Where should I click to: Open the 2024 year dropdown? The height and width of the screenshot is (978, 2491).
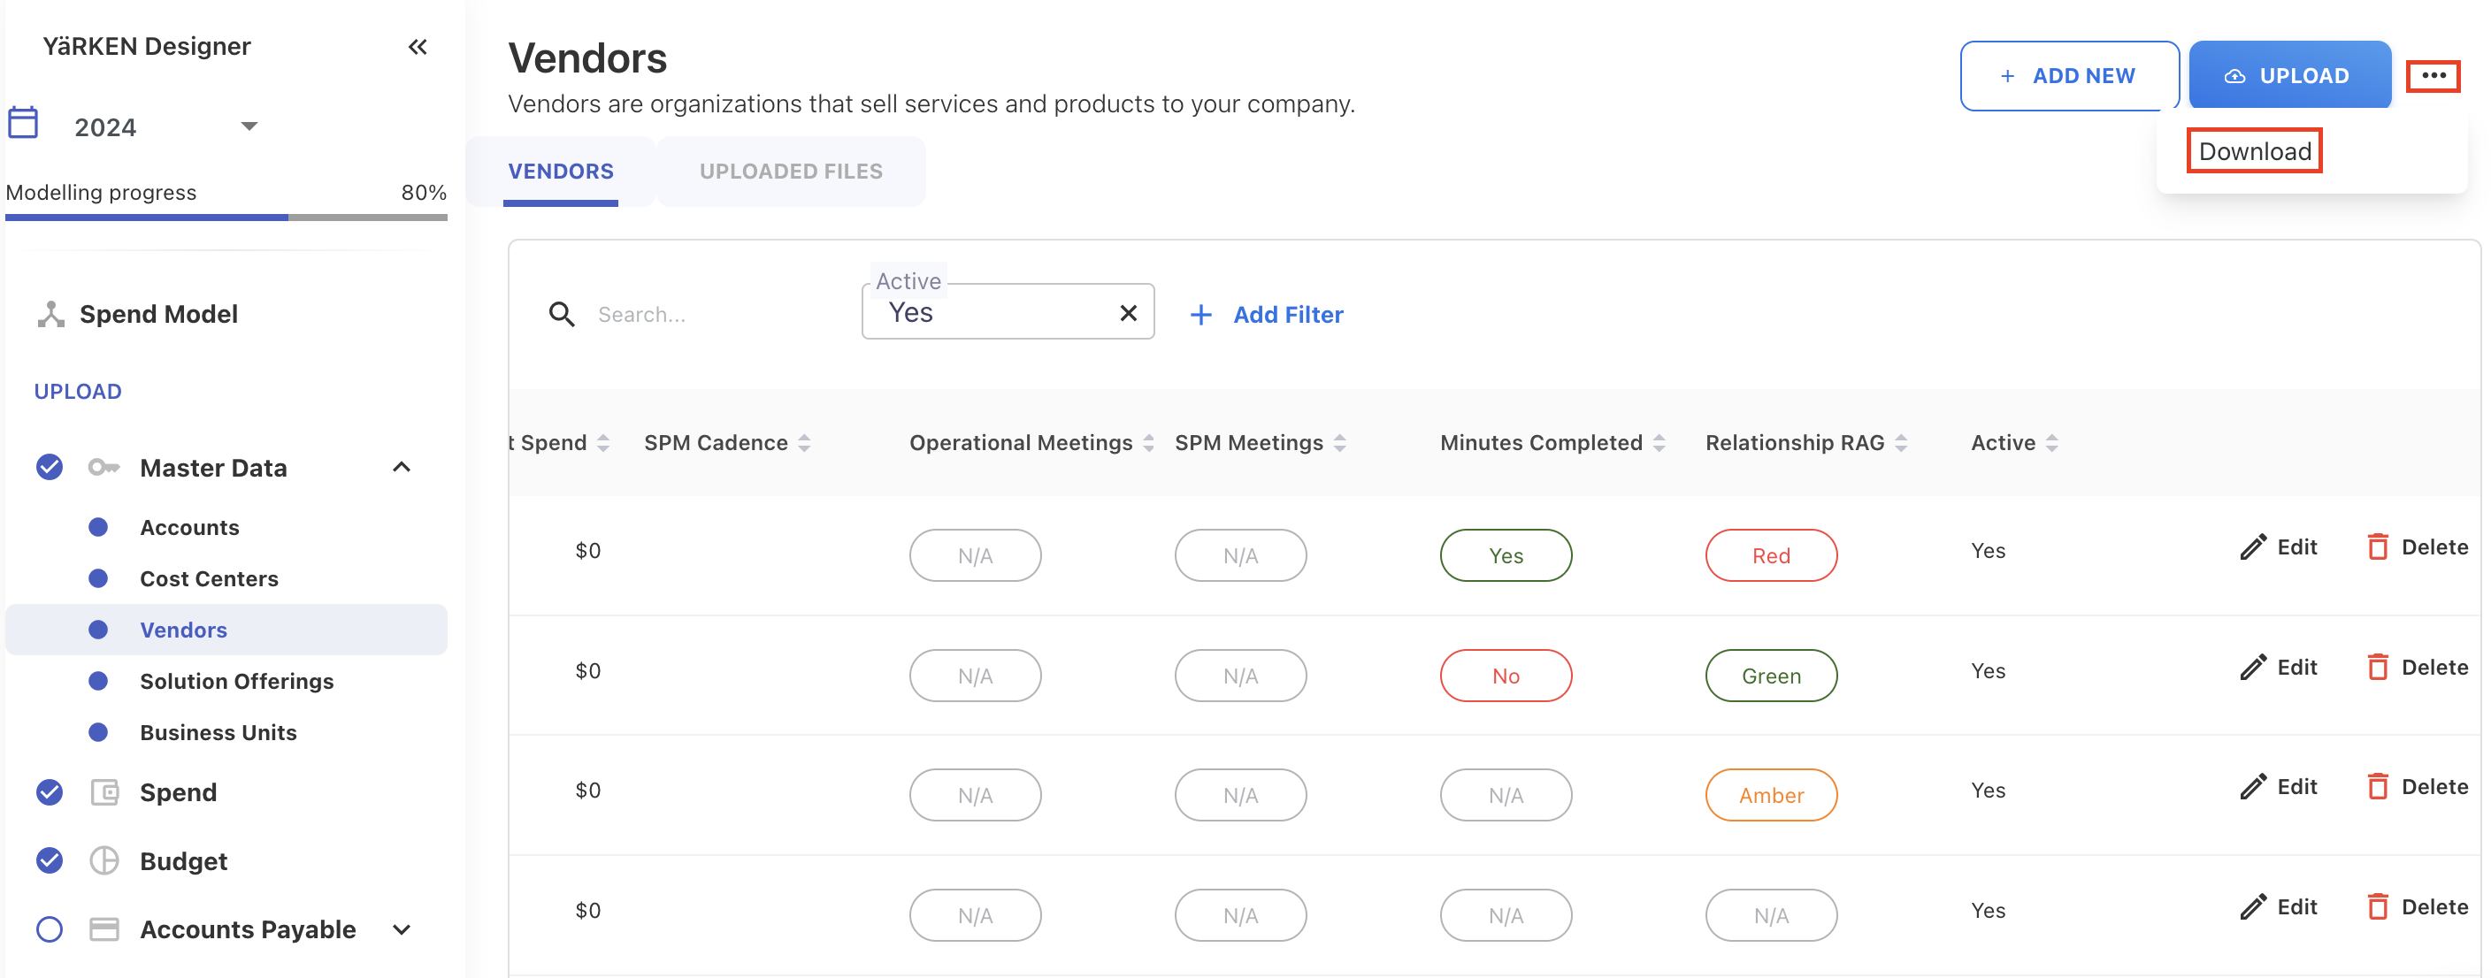pyautogui.click(x=249, y=126)
